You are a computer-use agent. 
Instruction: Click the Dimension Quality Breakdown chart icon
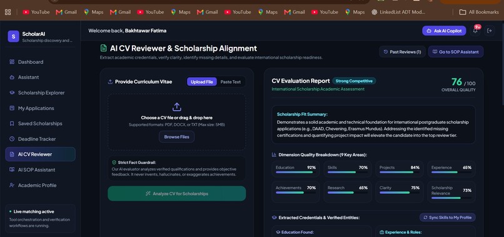pos(274,154)
